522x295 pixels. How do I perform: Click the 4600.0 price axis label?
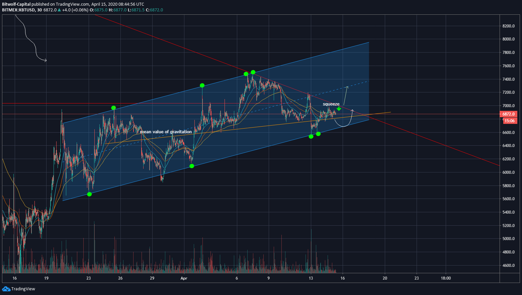pyautogui.click(x=508, y=266)
